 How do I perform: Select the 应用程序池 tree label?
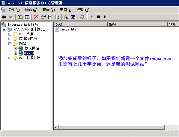pos(28,39)
